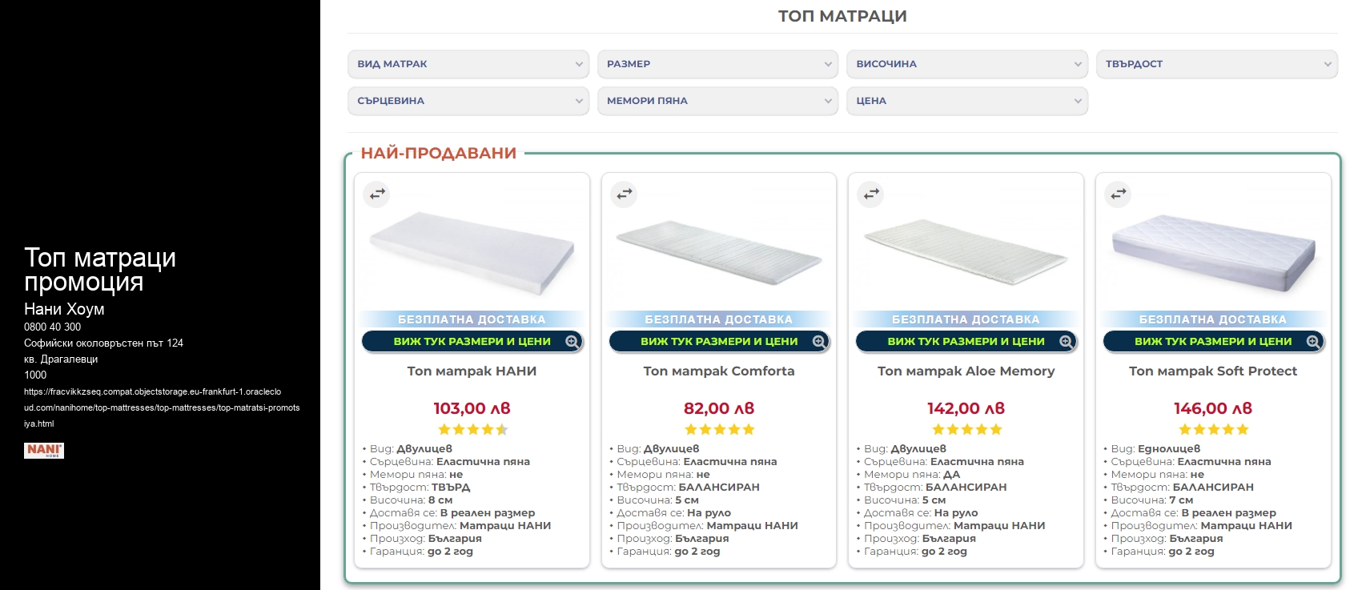Expand the ВИСОЧИНА filter
1370x590 pixels.
[967, 64]
